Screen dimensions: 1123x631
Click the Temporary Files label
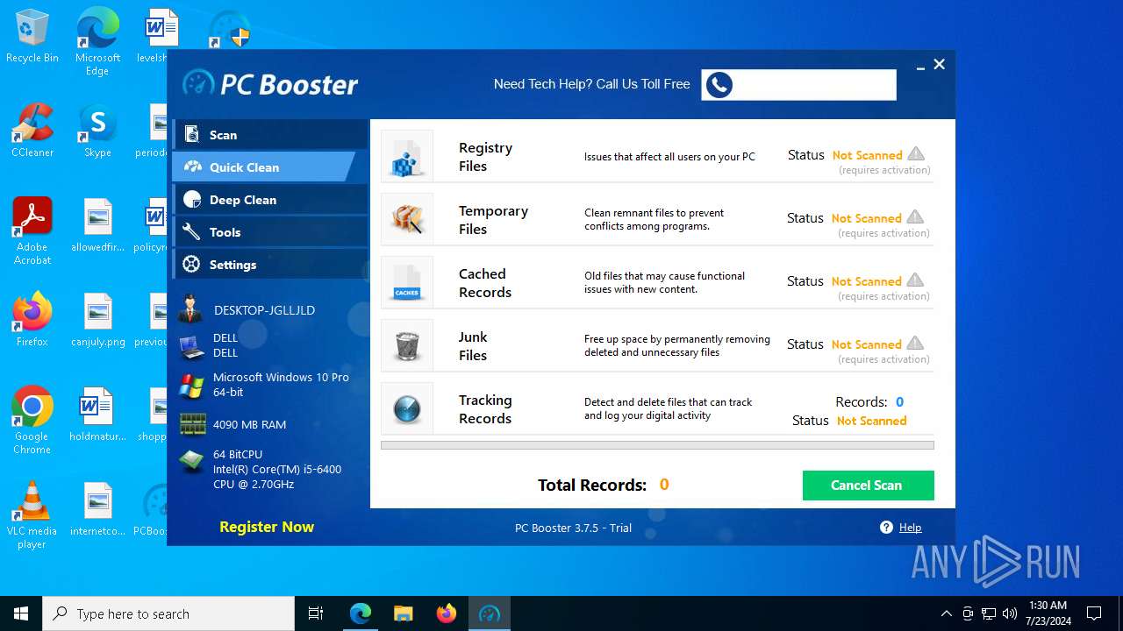493,220
